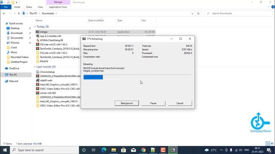The image size is (275, 154).
Task: Open Untitled Project in sidebar
Action: tap(19, 62)
